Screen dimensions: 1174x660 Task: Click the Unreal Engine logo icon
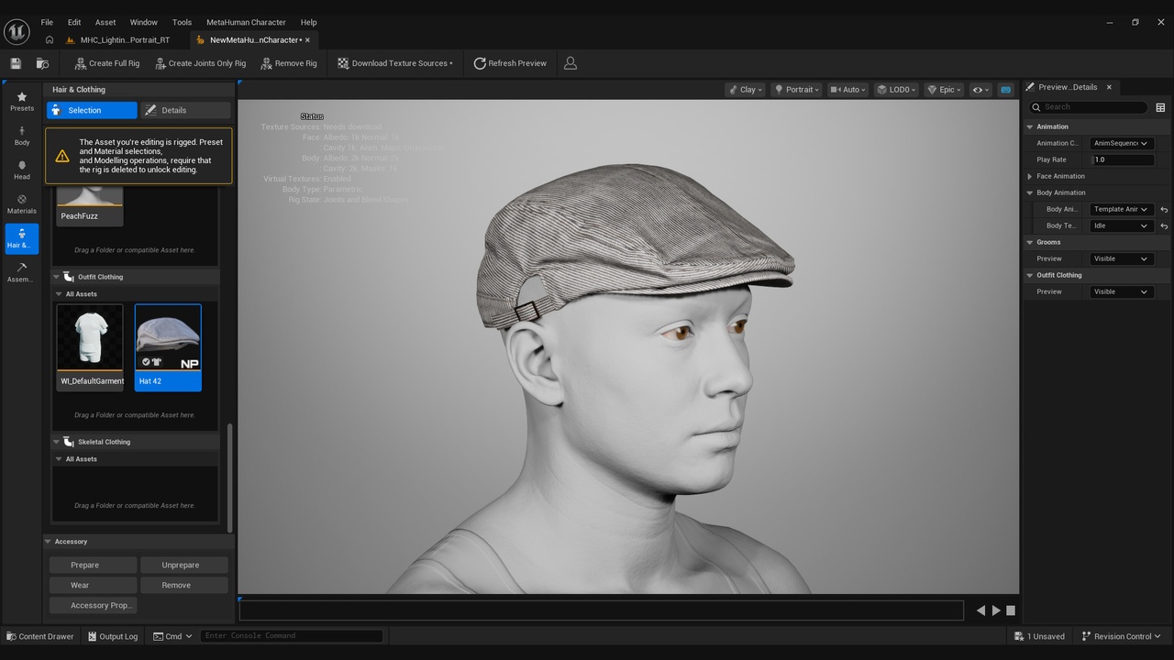coord(17,31)
